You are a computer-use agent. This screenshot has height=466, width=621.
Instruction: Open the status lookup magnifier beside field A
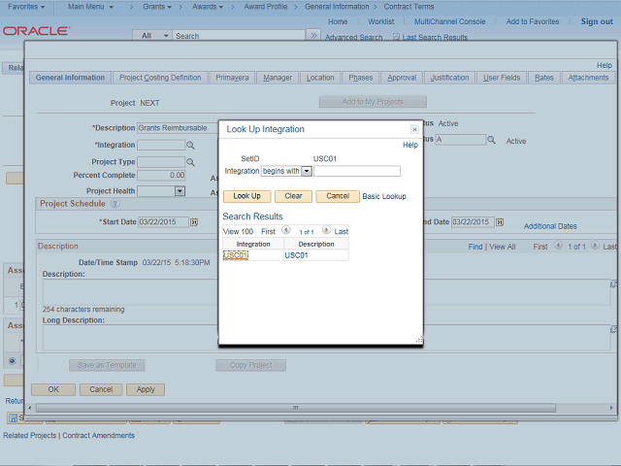pos(491,140)
